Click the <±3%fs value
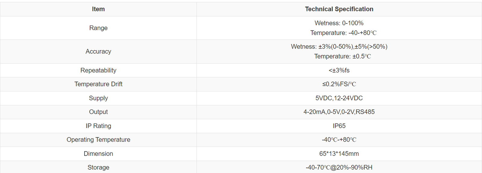The height and width of the screenshot is (173, 482). [x=339, y=70]
